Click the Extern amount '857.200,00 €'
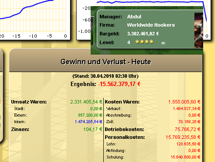The image size is (215, 162). 90,115
